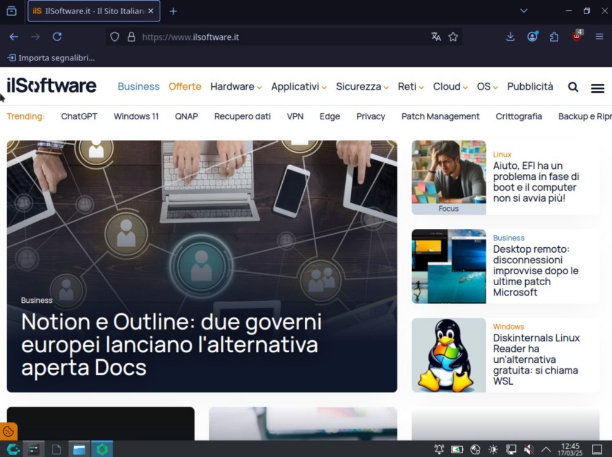Open the Tux penguin thumbnail

(x=449, y=355)
